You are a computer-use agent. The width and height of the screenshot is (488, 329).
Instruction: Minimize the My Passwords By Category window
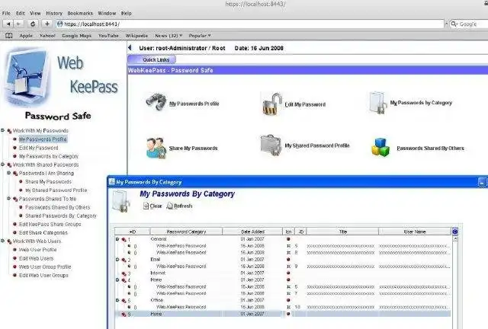tap(482, 182)
